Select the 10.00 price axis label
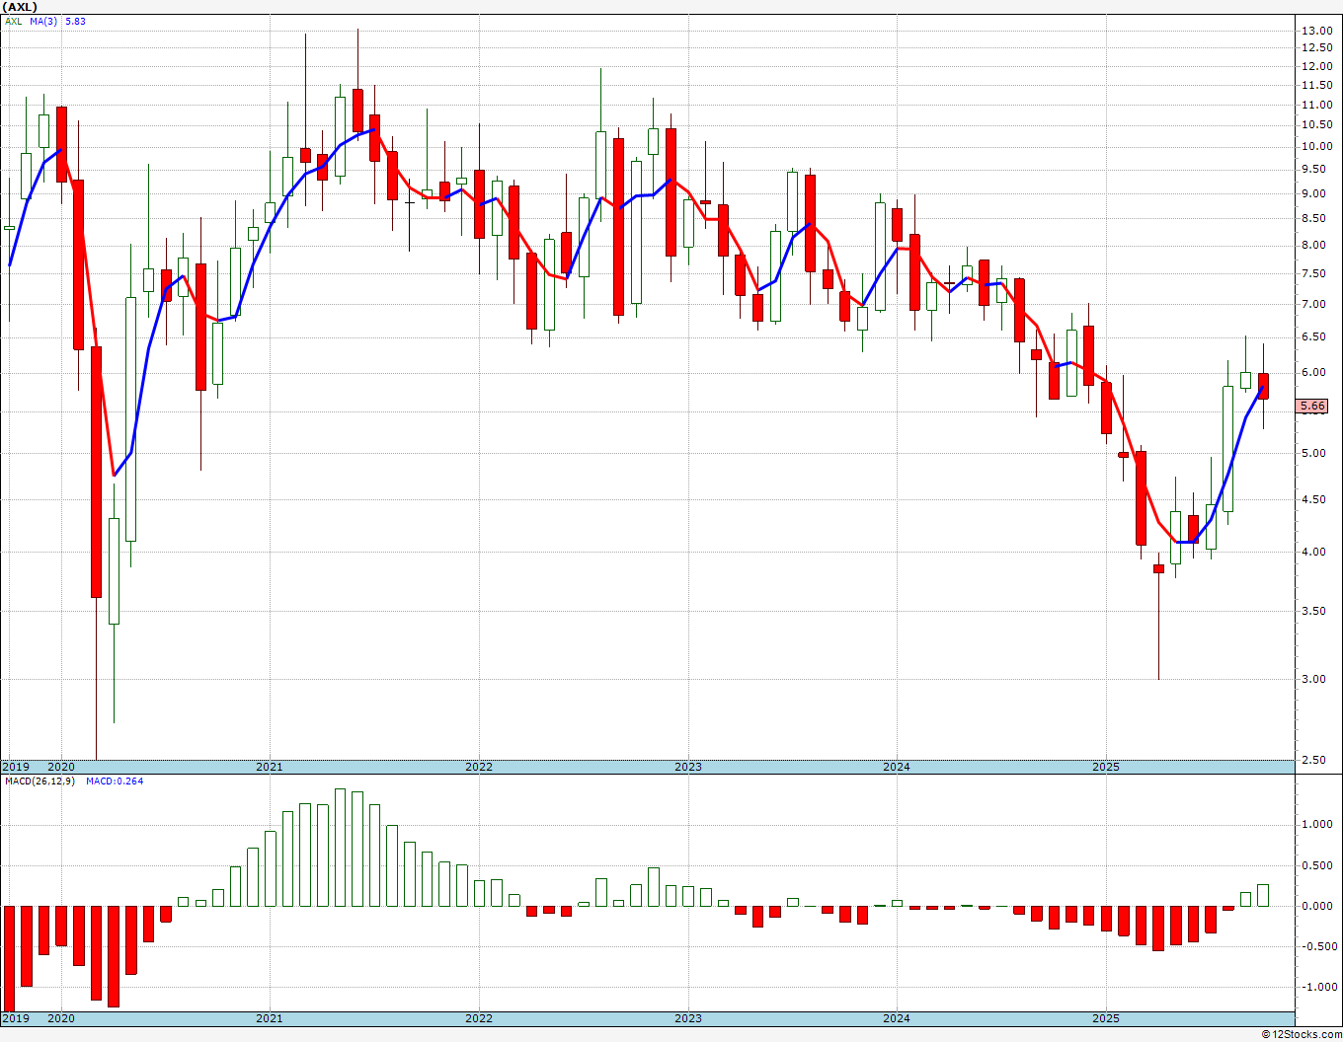Screen dimensions: 1343x1042 click(1316, 146)
